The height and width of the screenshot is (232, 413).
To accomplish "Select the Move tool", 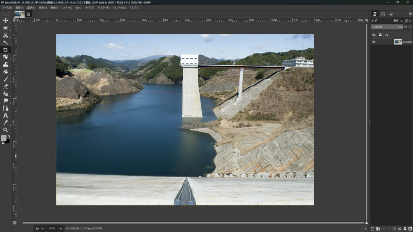I will (6, 21).
